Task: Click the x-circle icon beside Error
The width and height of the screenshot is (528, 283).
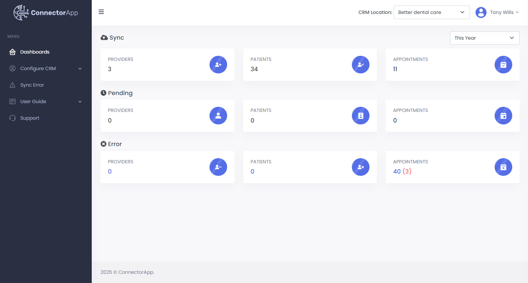Action: point(103,144)
